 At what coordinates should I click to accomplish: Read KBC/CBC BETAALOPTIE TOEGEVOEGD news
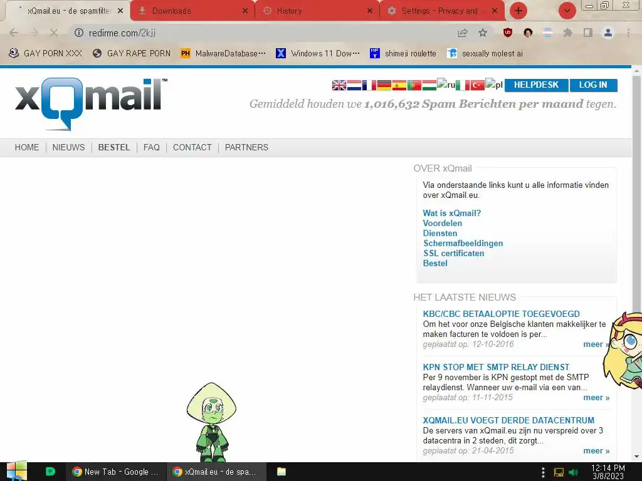click(501, 314)
